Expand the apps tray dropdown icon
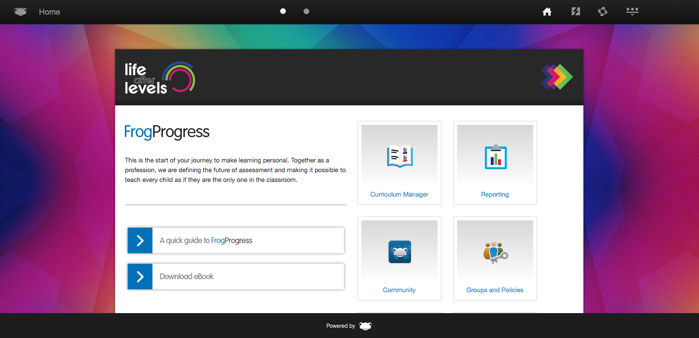 pos(632,11)
